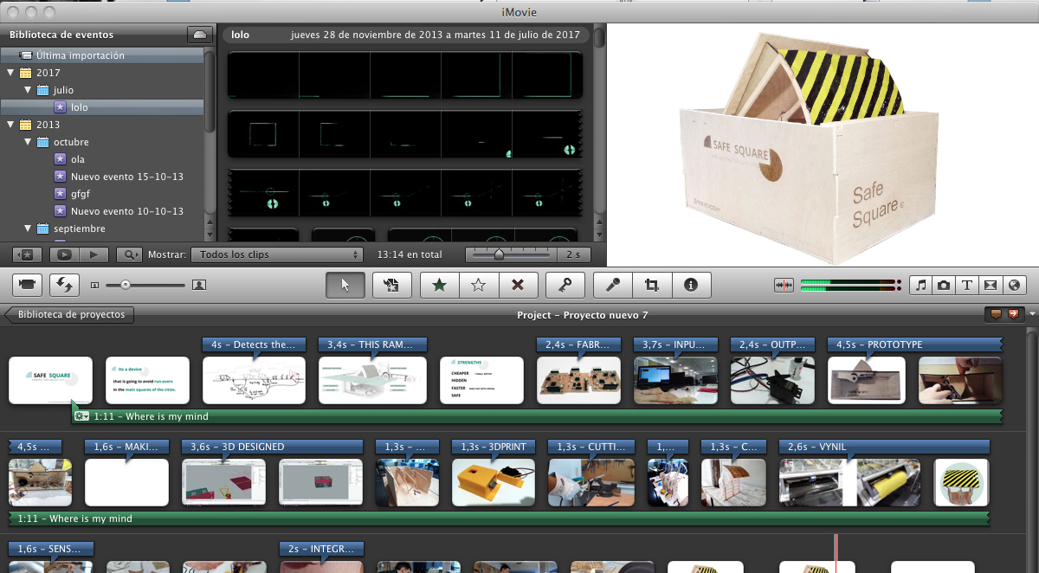Click the first event filmstrip row
Image resolution: width=1039 pixels, height=573 pixels.
406,74
